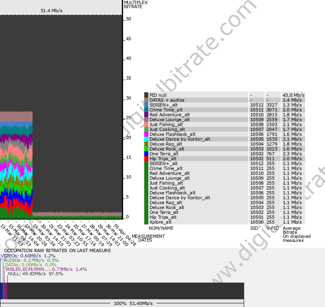Click the cyan swatch for Deluxe Dance by Kontor_alt 1535

click(x=146, y=139)
